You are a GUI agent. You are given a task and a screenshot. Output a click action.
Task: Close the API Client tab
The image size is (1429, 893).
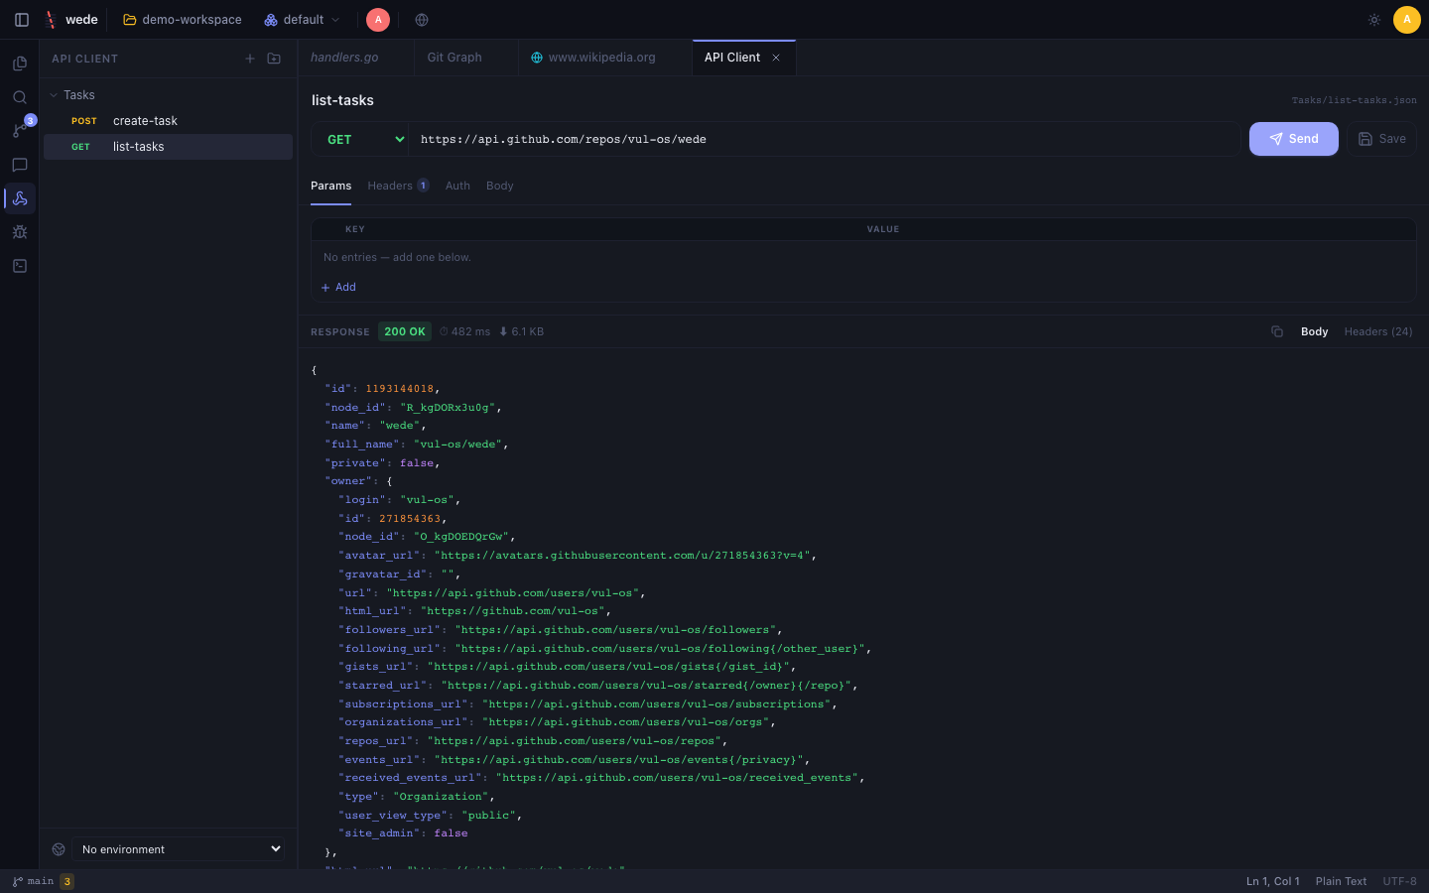[776, 58]
